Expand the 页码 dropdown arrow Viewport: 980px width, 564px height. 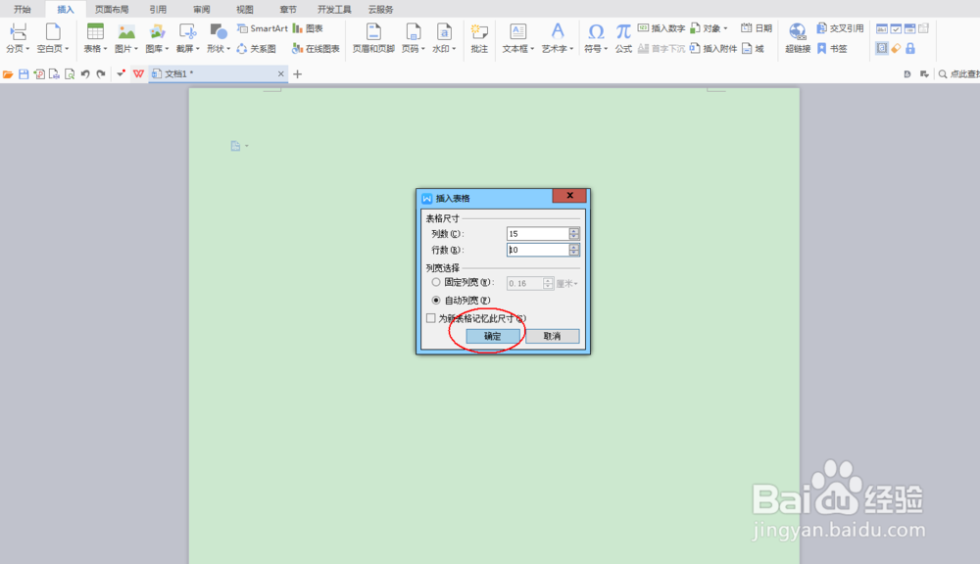point(423,49)
